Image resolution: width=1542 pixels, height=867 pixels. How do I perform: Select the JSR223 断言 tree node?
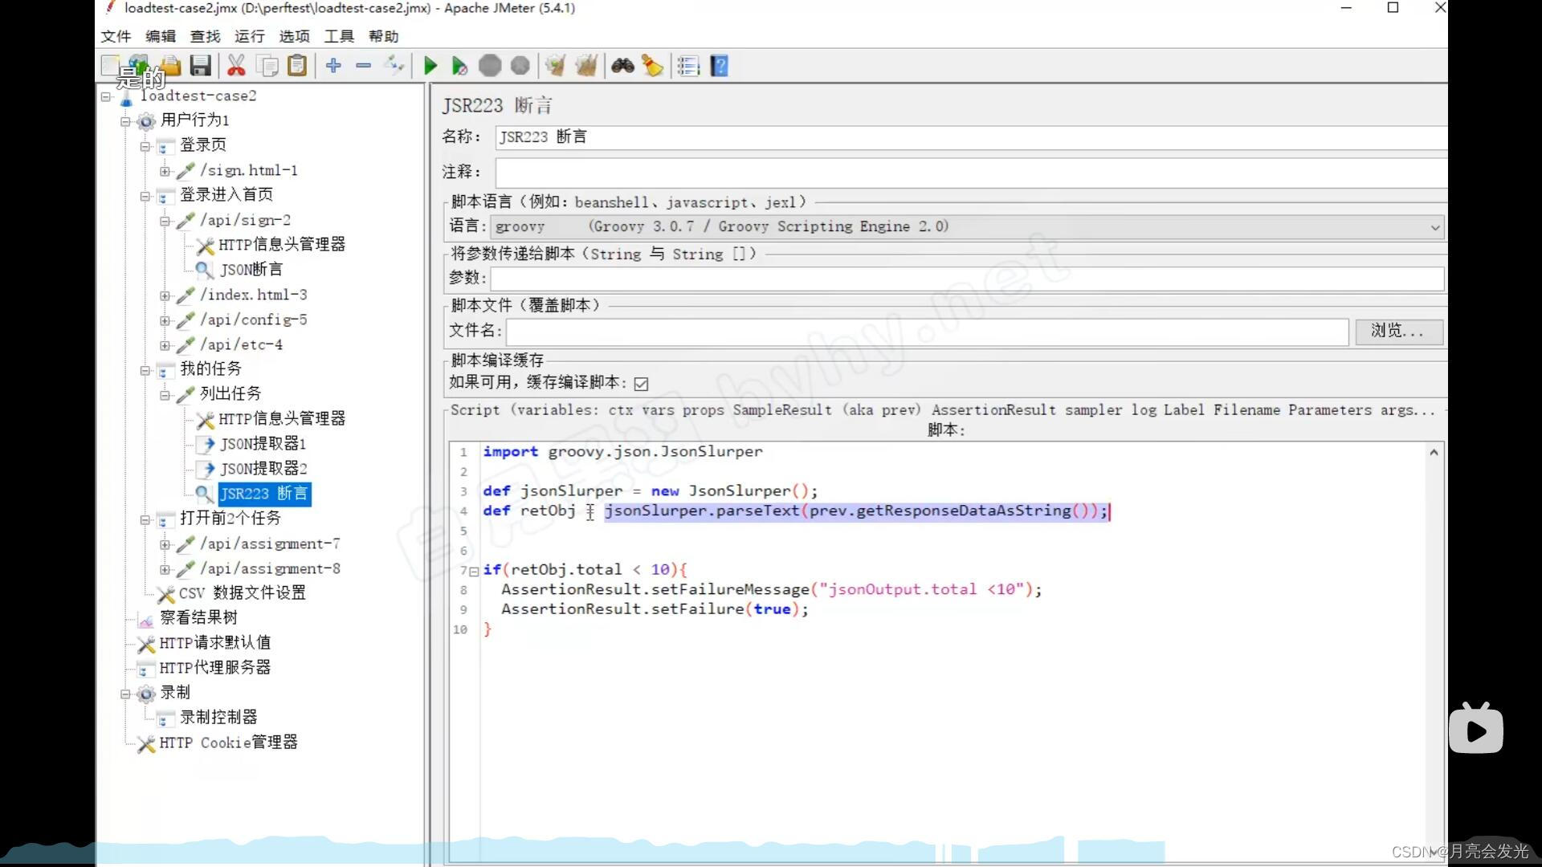click(x=264, y=494)
